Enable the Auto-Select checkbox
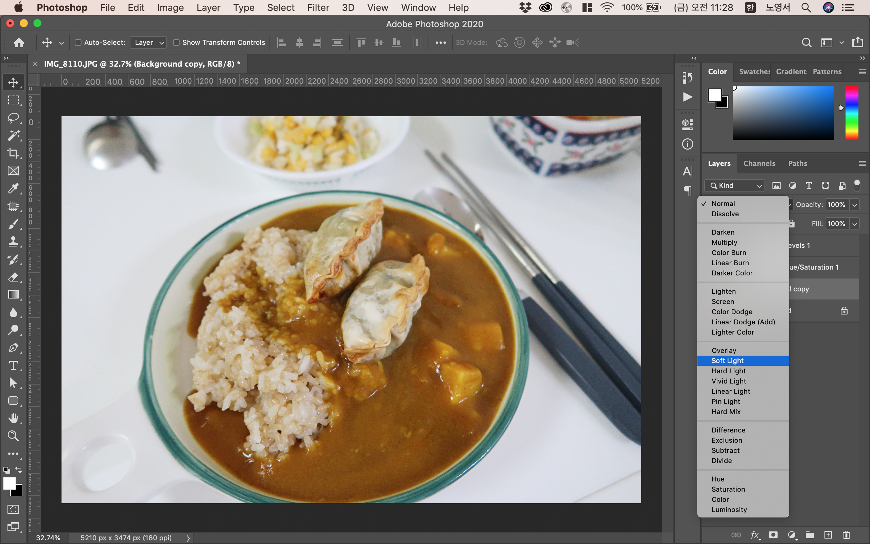Image resolution: width=870 pixels, height=544 pixels. click(x=78, y=42)
